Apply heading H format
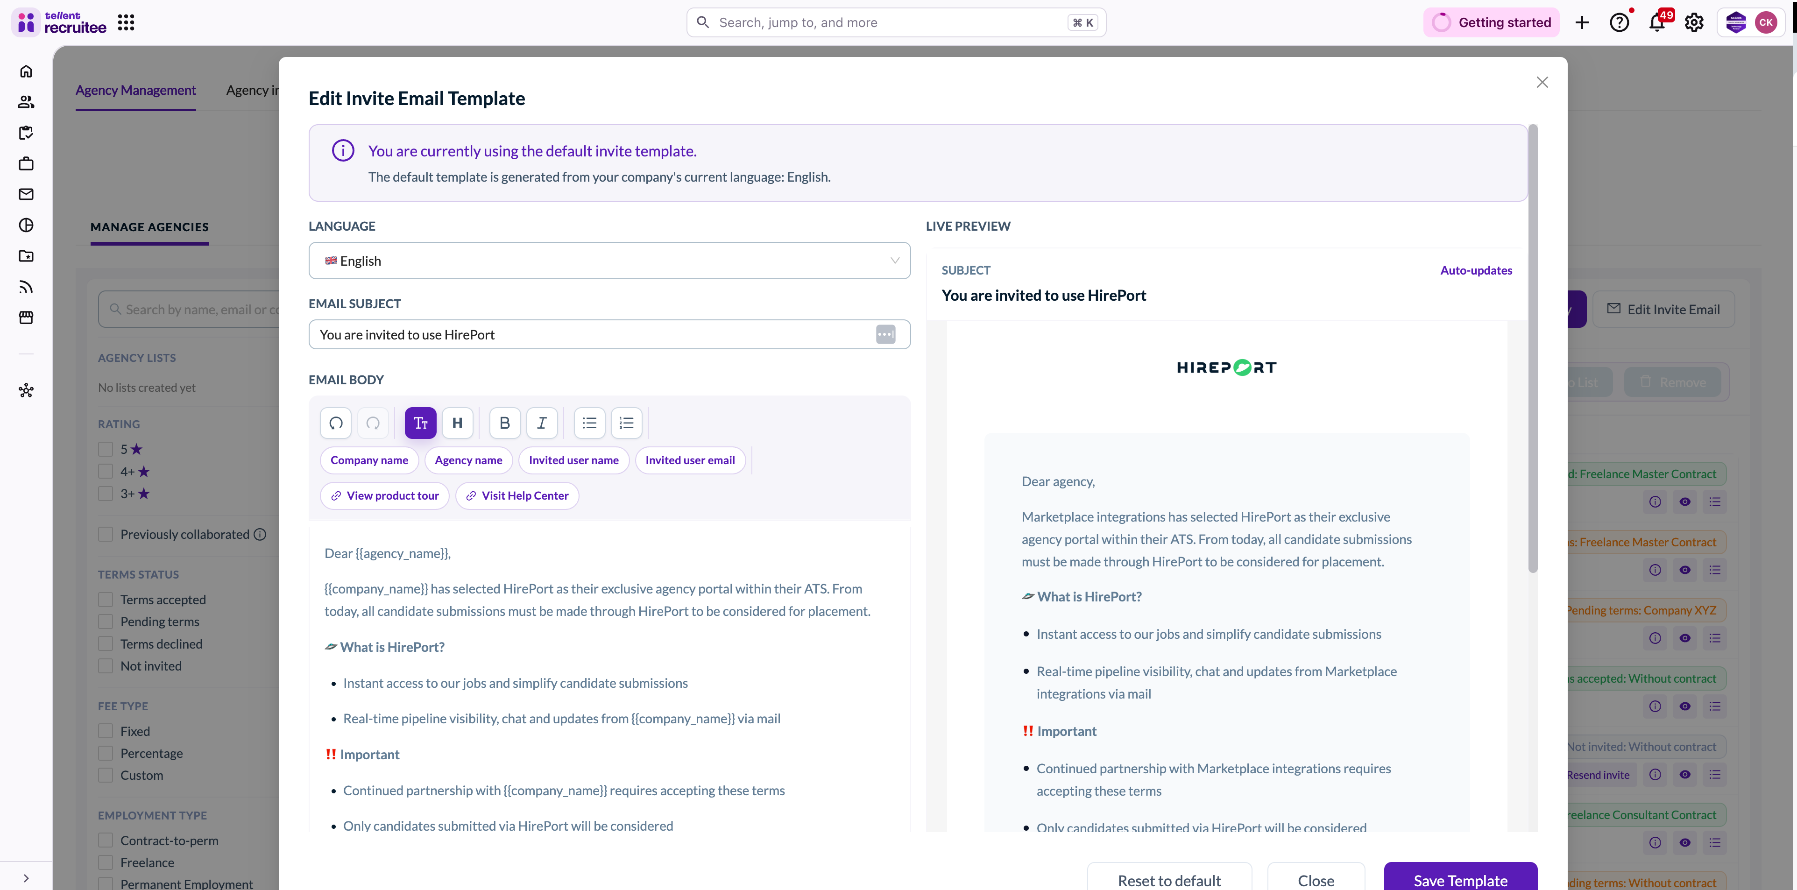The width and height of the screenshot is (1797, 890). (458, 423)
